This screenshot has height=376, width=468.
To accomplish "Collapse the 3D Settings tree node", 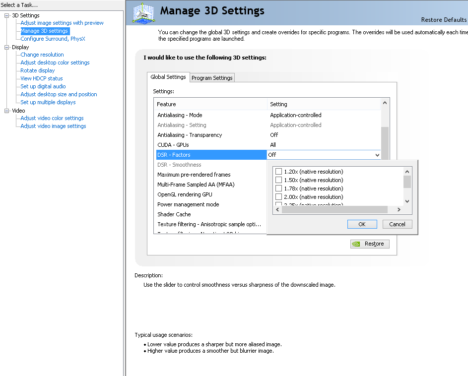I will (x=6, y=15).
